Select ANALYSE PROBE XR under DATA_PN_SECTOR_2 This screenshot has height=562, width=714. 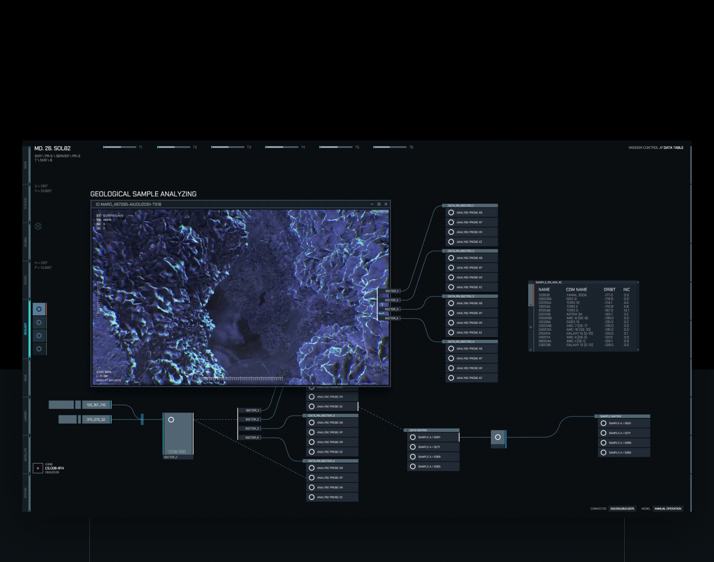pyautogui.click(x=471, y=277)
